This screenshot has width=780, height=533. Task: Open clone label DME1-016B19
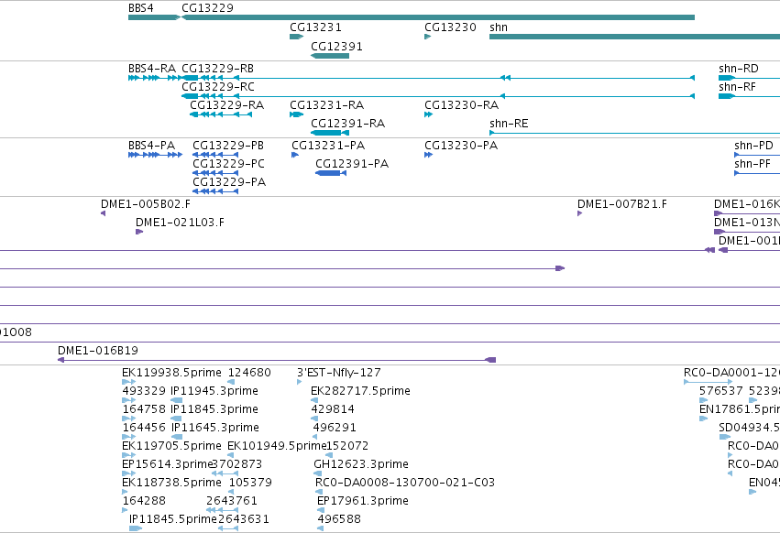[98, 351]
